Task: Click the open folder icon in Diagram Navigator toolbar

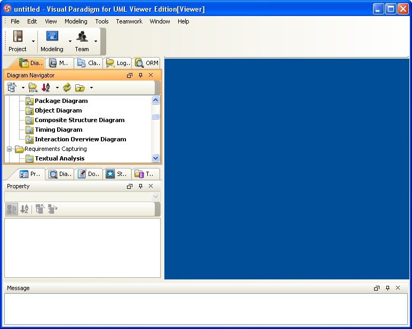Action: tap(80, 87)
